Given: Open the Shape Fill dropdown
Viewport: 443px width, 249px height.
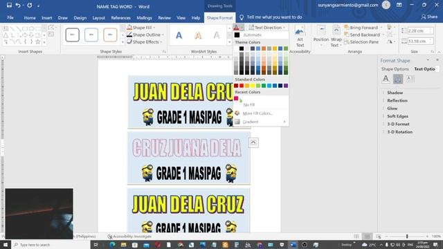Looking at the screenshot, I should coord(141,28).
